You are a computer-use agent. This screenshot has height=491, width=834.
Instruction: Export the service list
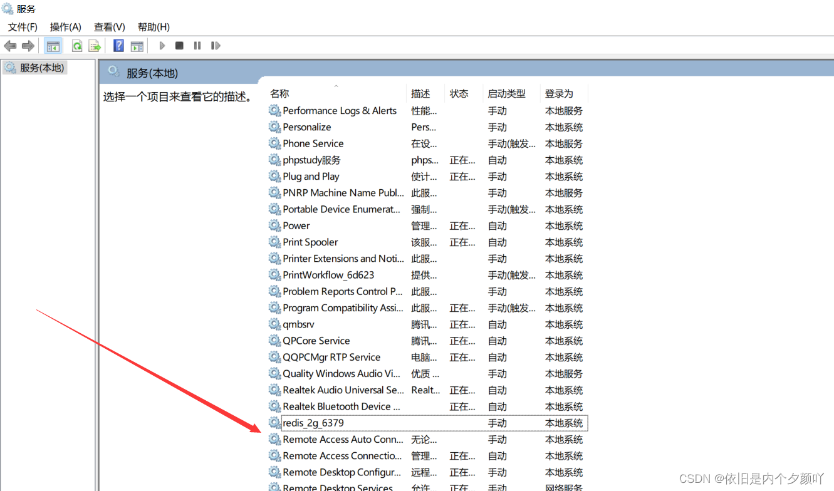(95, 45)
